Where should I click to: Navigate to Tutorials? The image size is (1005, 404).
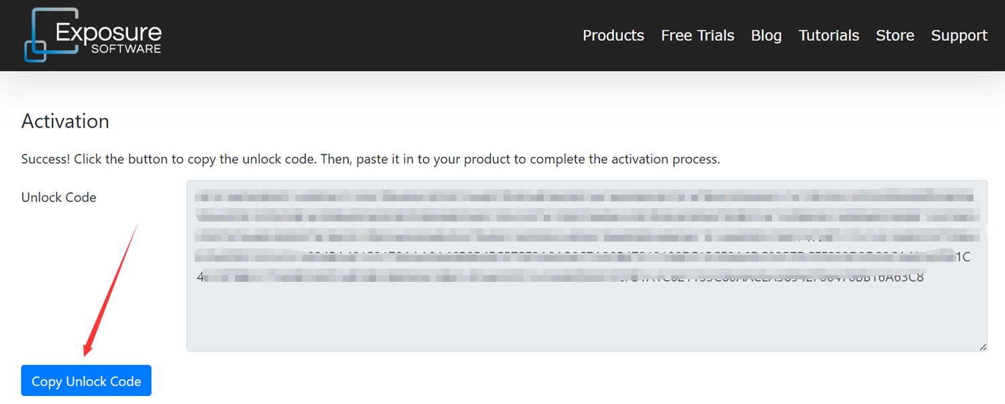[828, 36]
